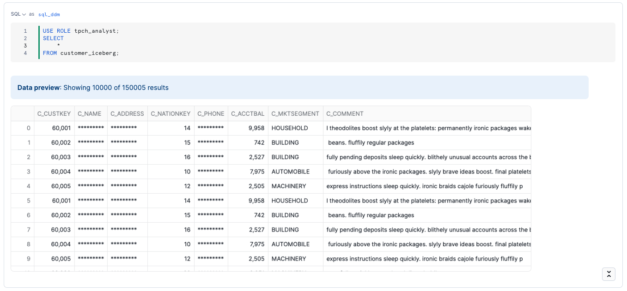Click the C_NAME column header
Image resolution: width=627 pixels, height=291 pixels.
(x=91, y=113)
